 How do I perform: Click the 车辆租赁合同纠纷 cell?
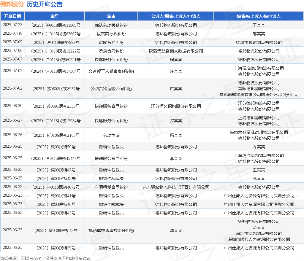111,187
